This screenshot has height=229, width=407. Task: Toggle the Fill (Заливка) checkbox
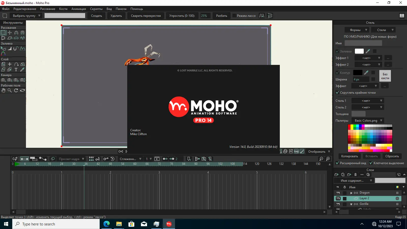[337, 51]
